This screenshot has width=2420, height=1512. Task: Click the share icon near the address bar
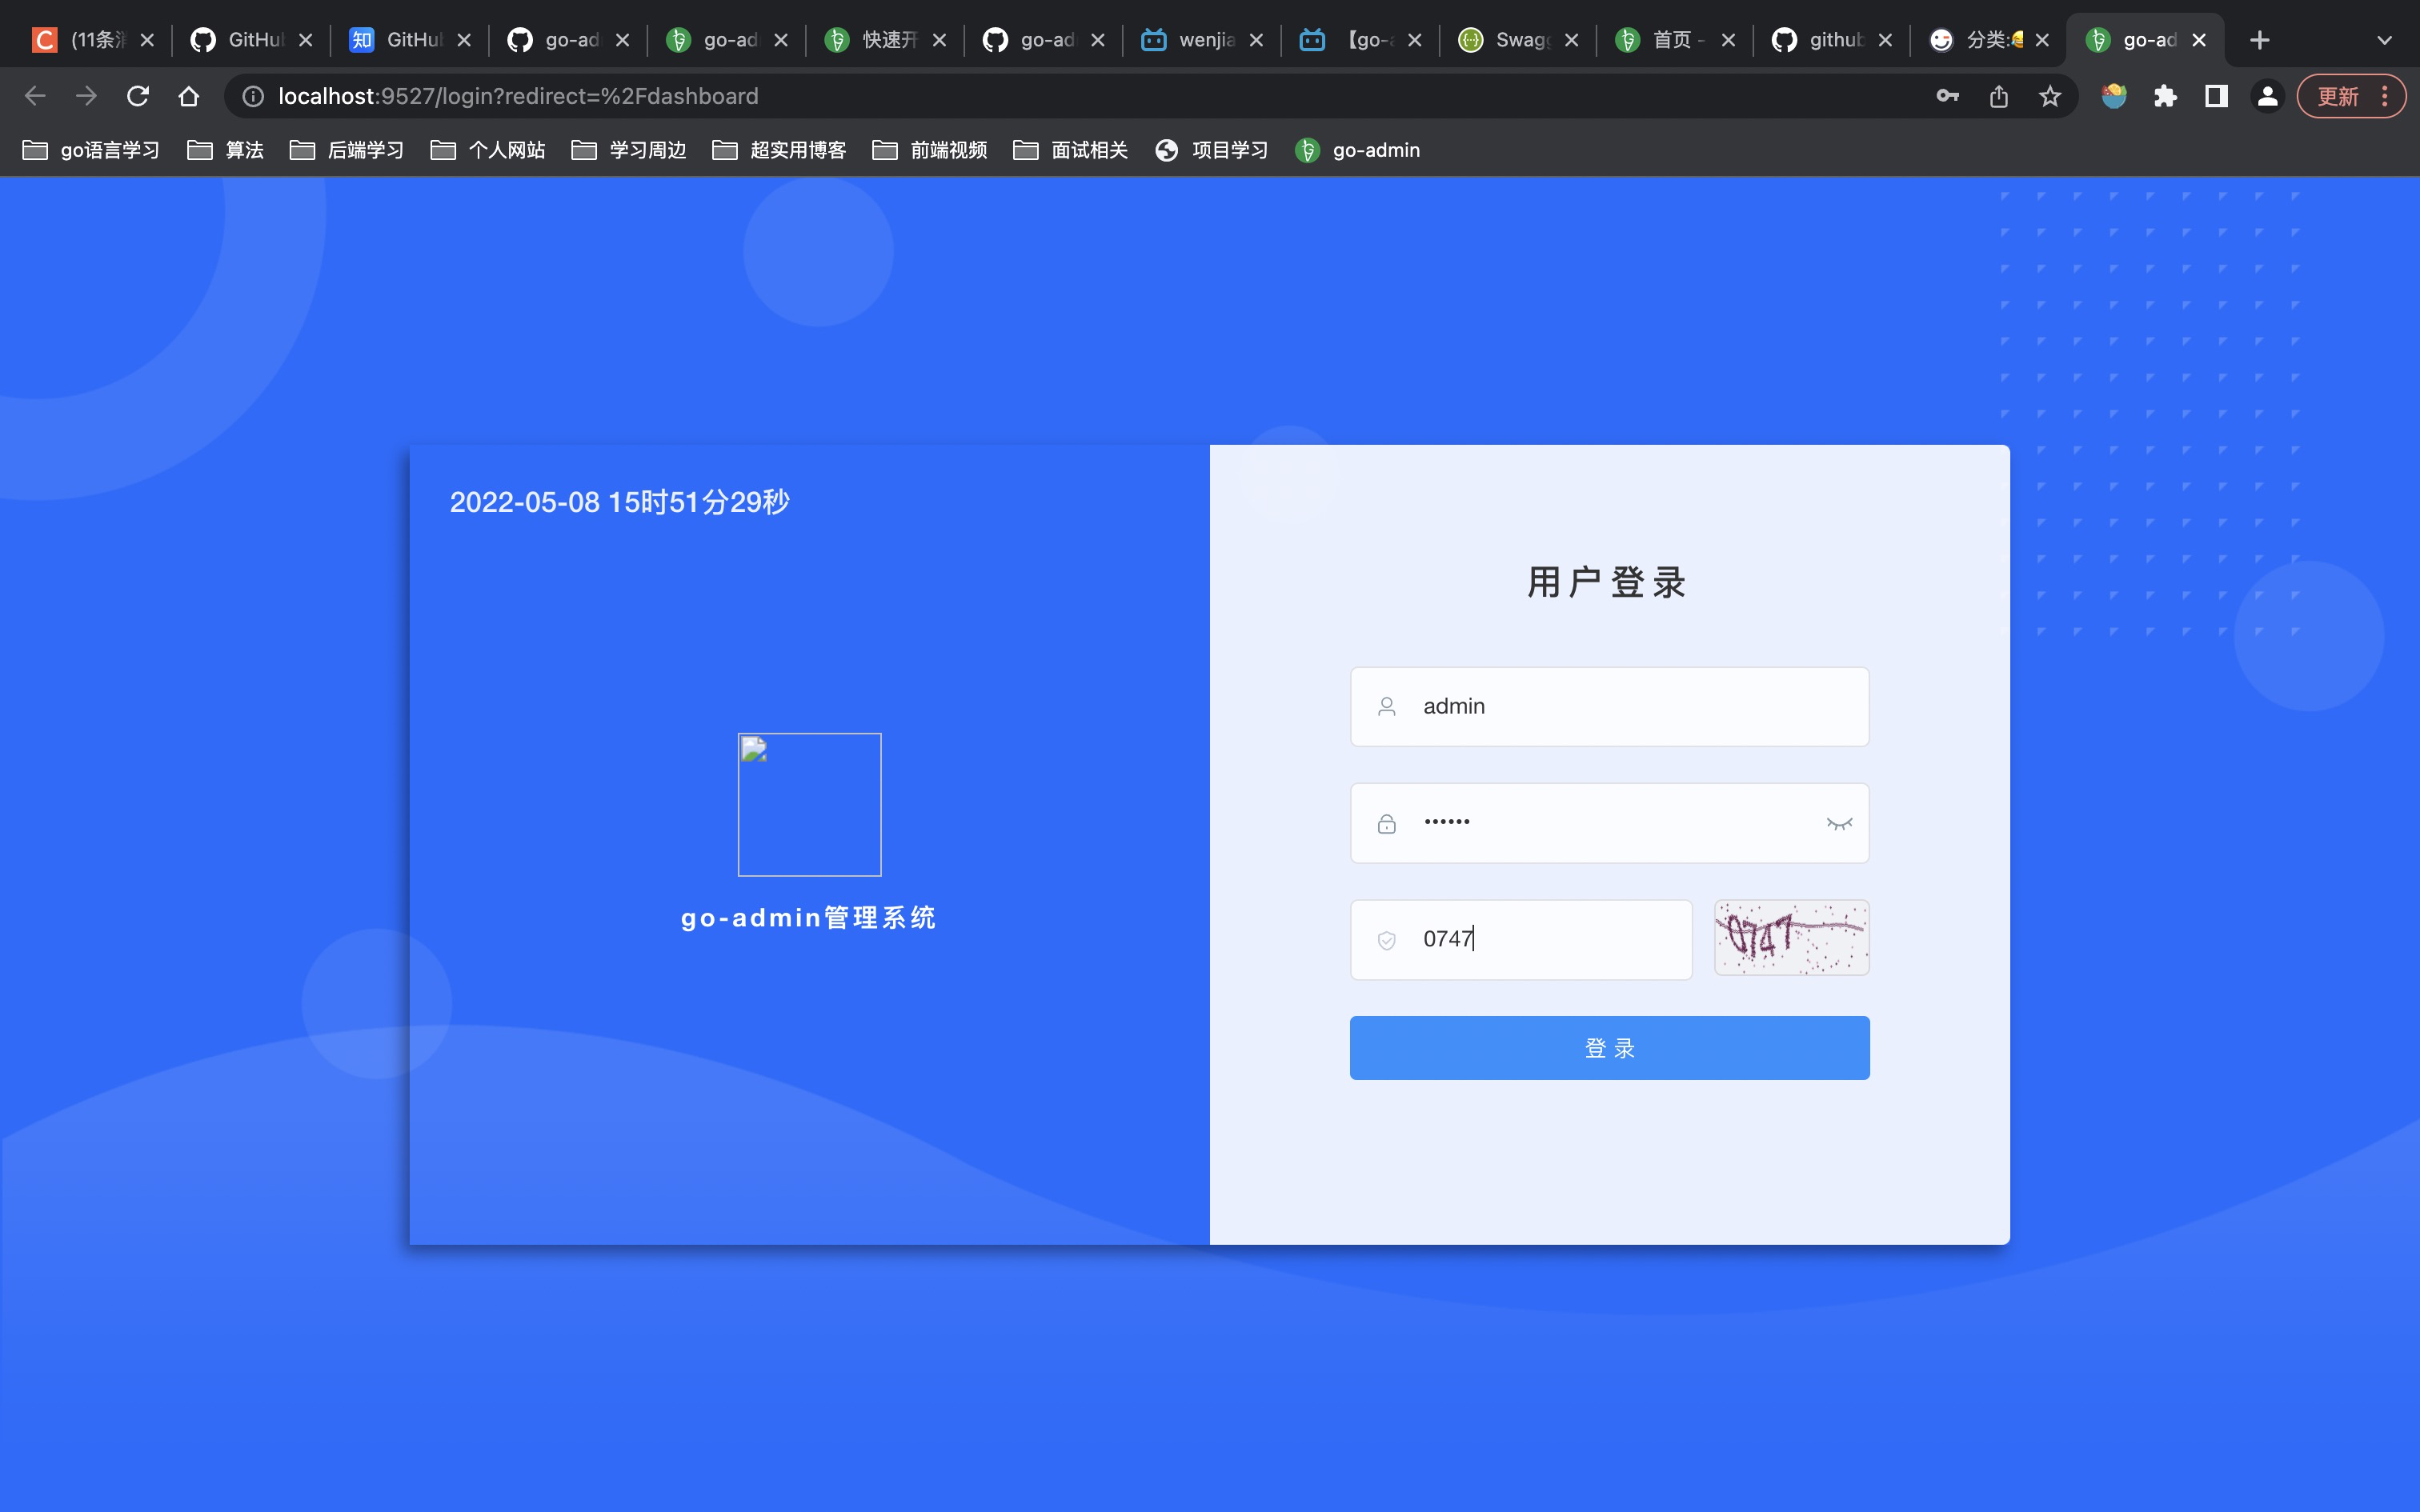[x=1998, y=96]
